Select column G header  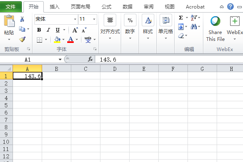click(202, 68)
